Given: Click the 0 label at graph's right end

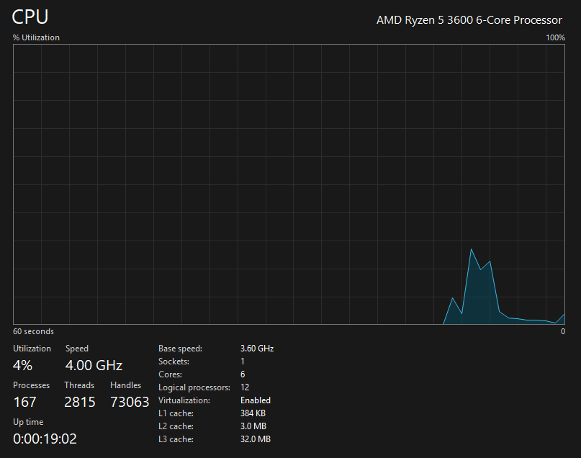Looking at the screenshot, I should tap(563, 331).
